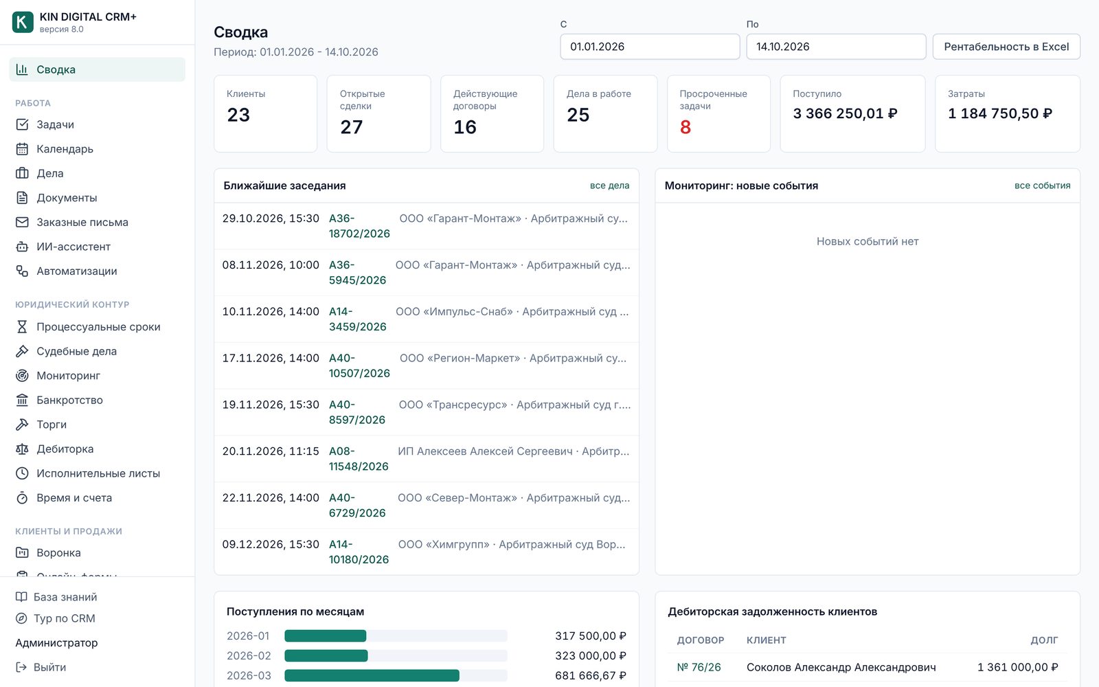Click the Задачи checkbox icon
The image size is (1099, 687).
(x=22, y=124)
